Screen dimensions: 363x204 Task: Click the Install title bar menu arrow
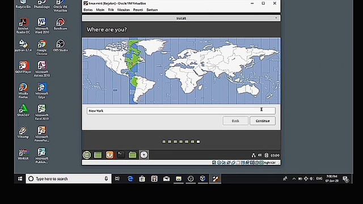pos(276,18)
